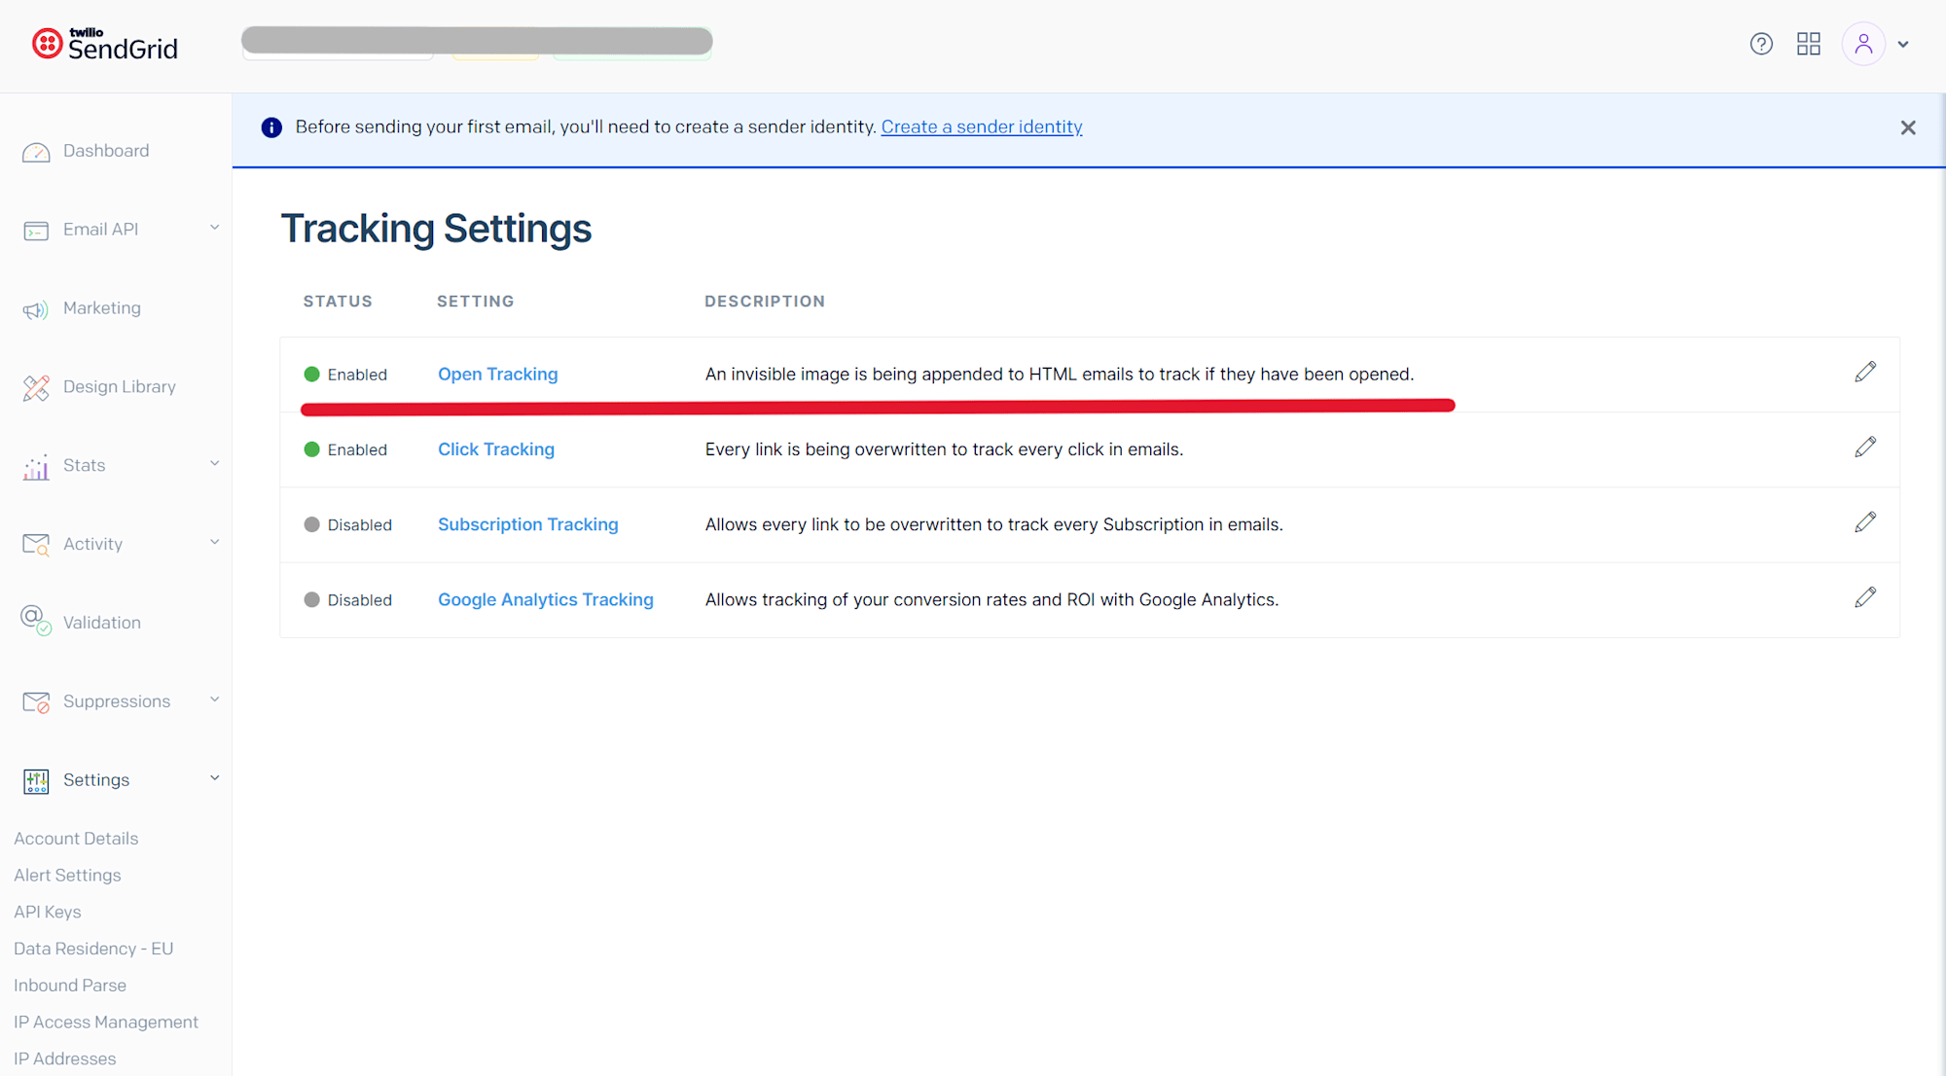Click the edit pencil for Open Tracking

(x=1864, y=373)
